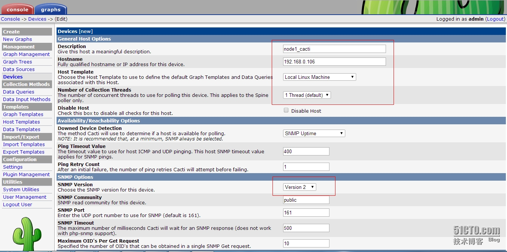Open the Downed Device Detection dropdown

click(314, 133)
